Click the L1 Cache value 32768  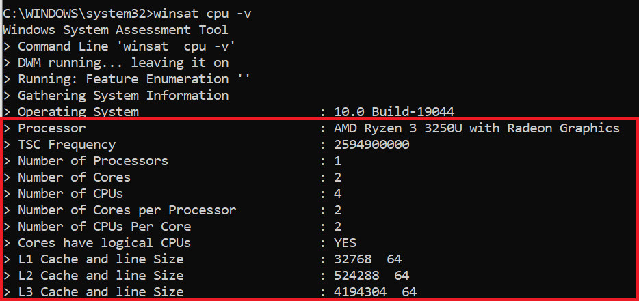[353, 259]
